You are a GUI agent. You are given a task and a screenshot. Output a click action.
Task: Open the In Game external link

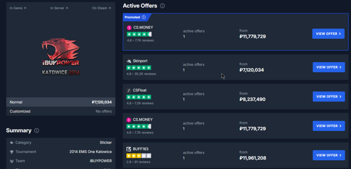point(18,8)
